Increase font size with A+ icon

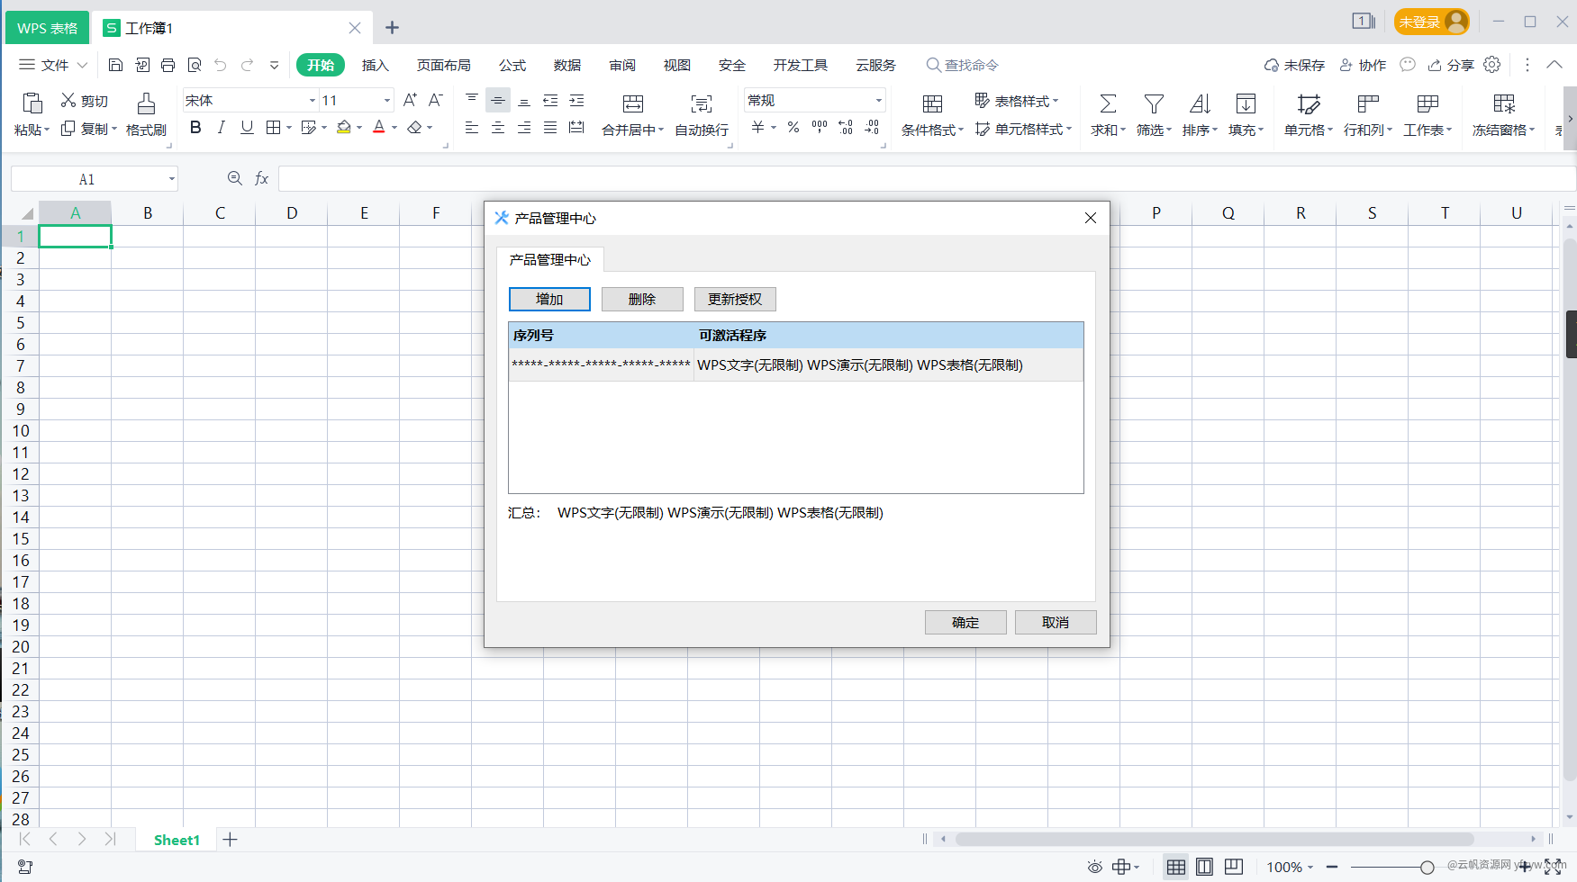tap(410, 100)
